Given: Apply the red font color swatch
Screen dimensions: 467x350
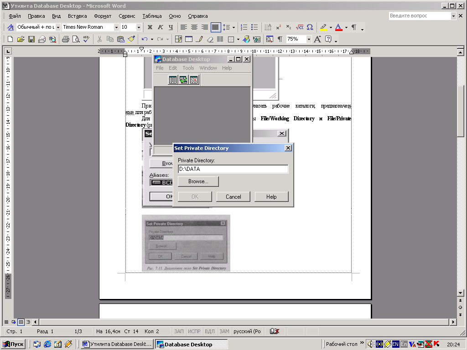Looking at the screenshot, I should (x=339, y=27).
